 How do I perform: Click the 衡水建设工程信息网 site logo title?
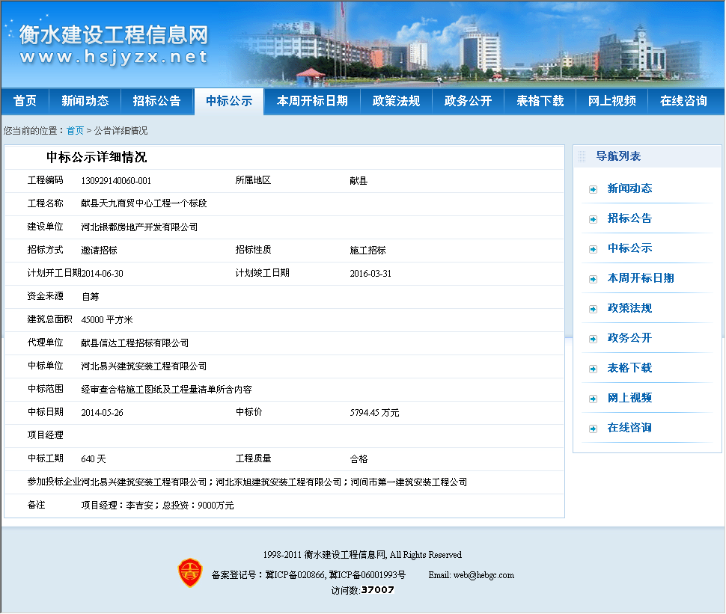pos(114,35)
